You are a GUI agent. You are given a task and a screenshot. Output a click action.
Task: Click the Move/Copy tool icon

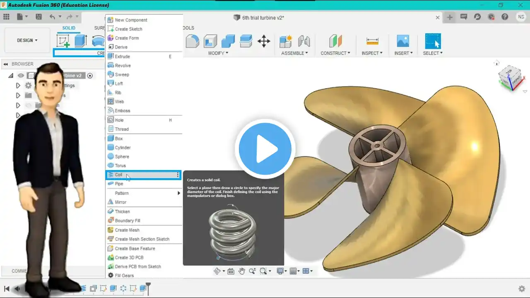coord(264,41)
